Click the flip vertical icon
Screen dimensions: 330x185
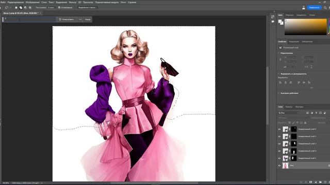pos(311,67)
